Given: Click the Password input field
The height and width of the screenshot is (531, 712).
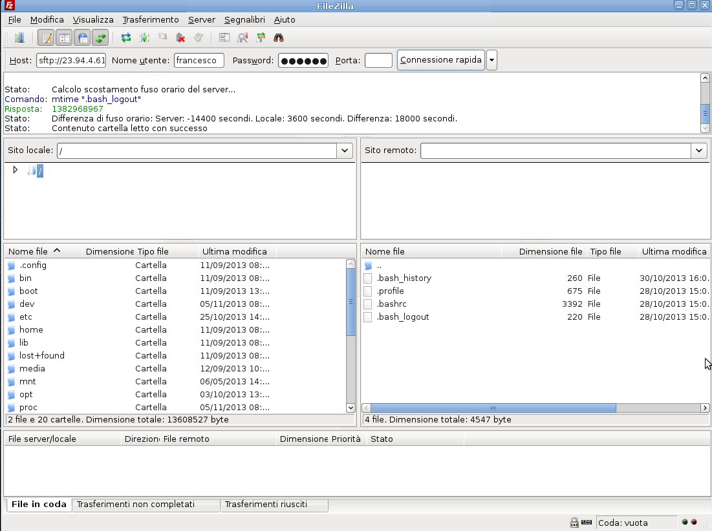Looking at the screenshot, I should point(303,60).
